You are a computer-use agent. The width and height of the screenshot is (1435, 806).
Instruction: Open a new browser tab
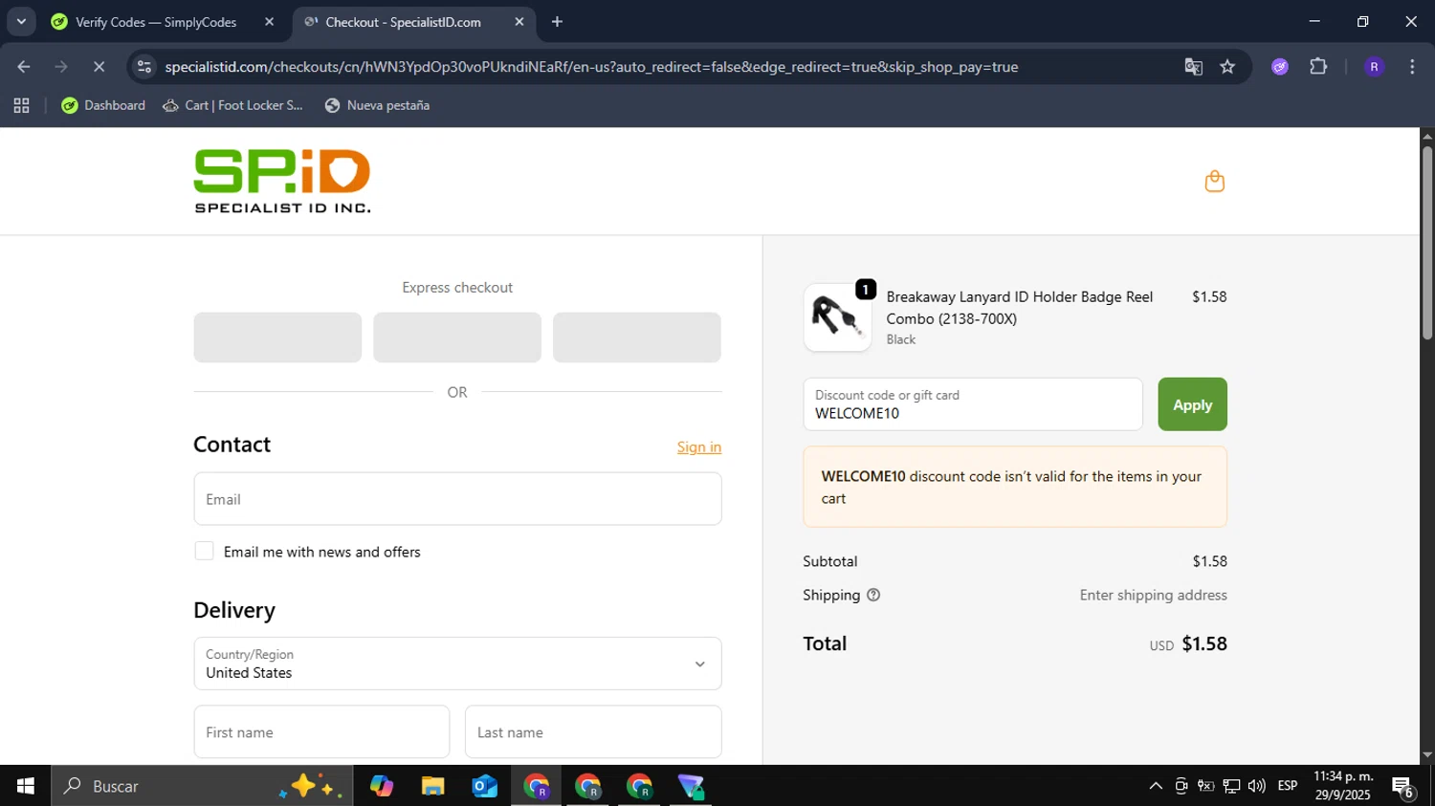pos(557,22)
